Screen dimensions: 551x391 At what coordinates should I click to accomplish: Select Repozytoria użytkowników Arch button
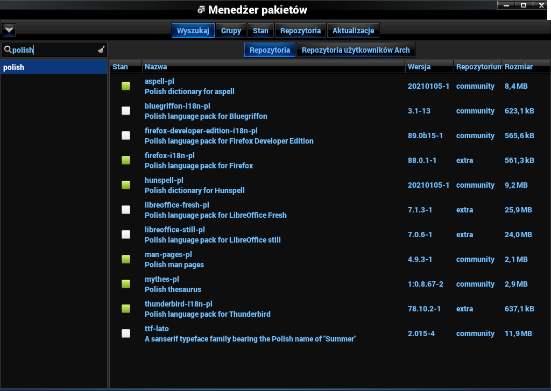pyautogui.click(x=356, y=50)
